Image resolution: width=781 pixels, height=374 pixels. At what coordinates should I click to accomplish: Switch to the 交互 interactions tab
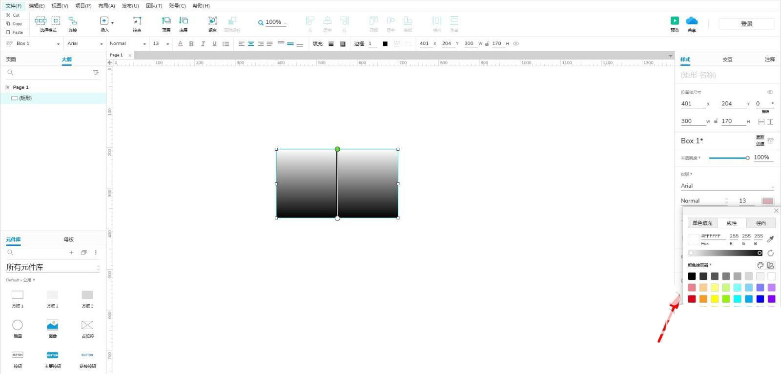(x=727, y=59)
